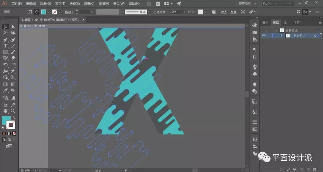Viewport: 323px width, 172px height.
Task: Pick the Eyedropper tool
Action: click(5, 90)
